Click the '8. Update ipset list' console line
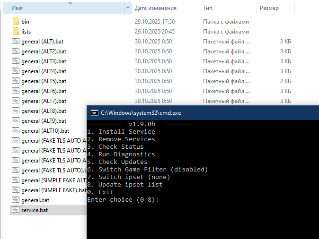The image size is (319, 239). pyautogui.click(x=125, y=184)
